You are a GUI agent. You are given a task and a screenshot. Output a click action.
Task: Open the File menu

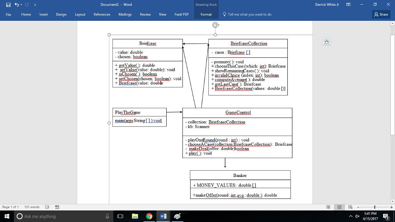click(8, 14)
